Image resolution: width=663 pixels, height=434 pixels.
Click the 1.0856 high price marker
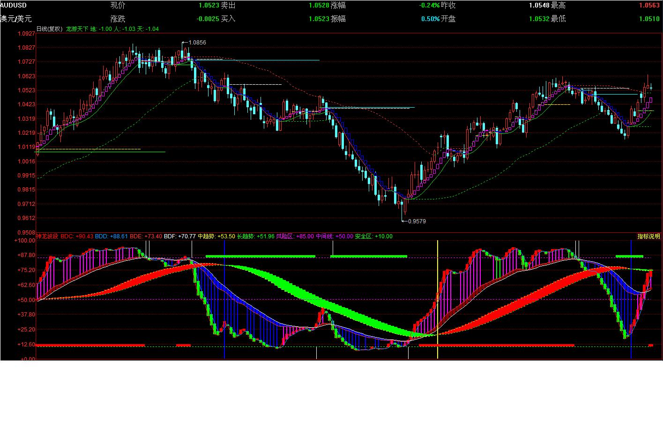(197, 43)
